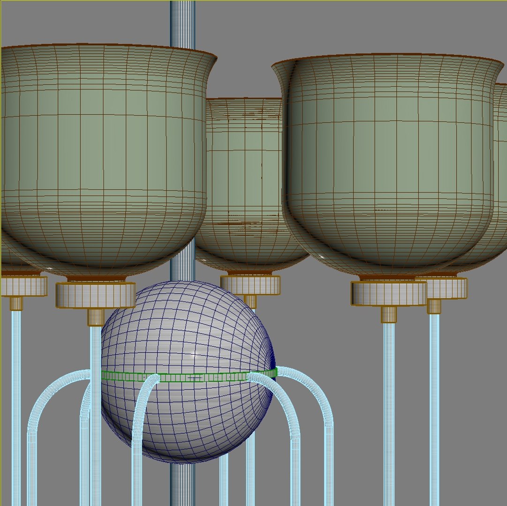
Task: Select the socket base under the right lampshade
Action: [389, 293]
